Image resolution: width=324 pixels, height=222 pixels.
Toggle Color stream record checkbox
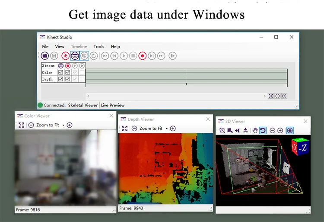coord(68,72)
